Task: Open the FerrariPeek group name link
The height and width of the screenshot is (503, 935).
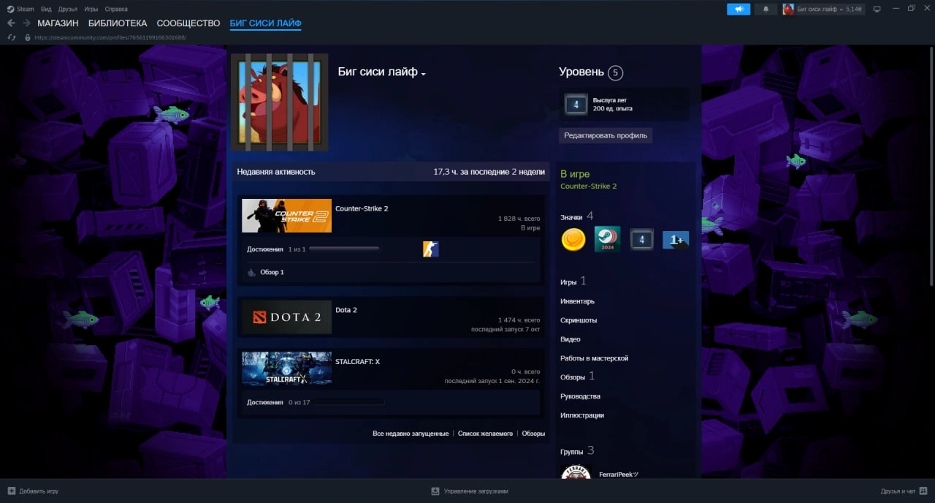Action: [x=619, y=474]
